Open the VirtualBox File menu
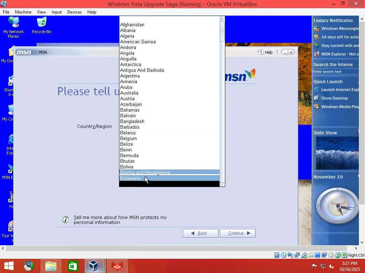This screenshot has height=273, width=365. (x=6, y=12)
